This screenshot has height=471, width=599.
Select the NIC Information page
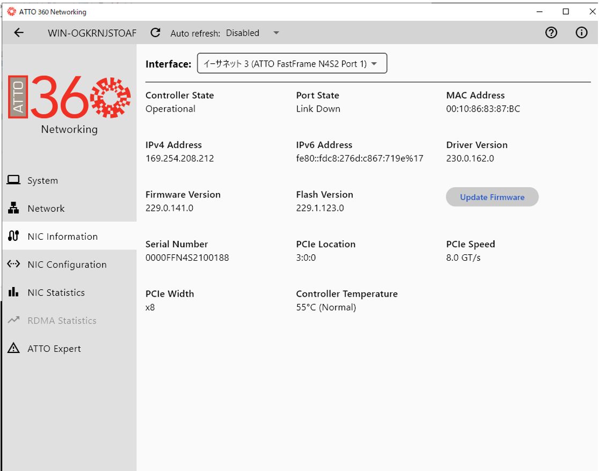point(69,236)
